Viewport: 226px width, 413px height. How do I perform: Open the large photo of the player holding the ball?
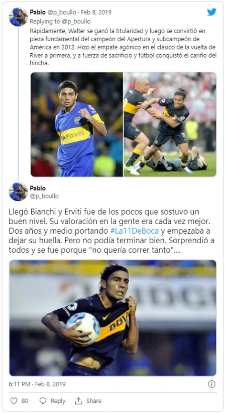pyautogui.click(x=112, y=318)
